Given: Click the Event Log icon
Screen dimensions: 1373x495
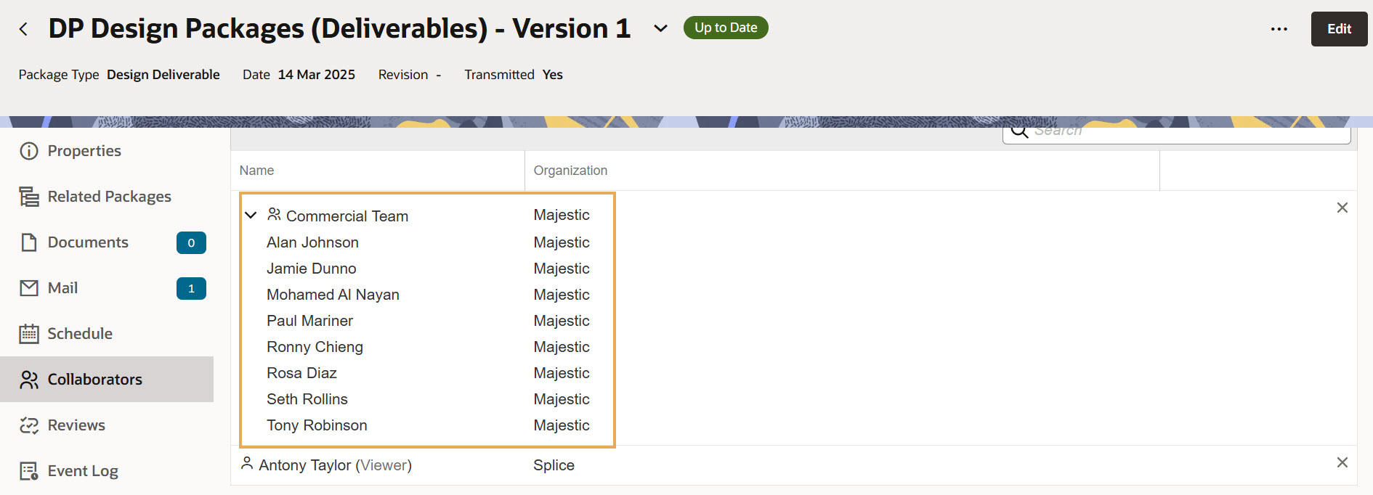Looking at the screenshot, I should 29,471.
